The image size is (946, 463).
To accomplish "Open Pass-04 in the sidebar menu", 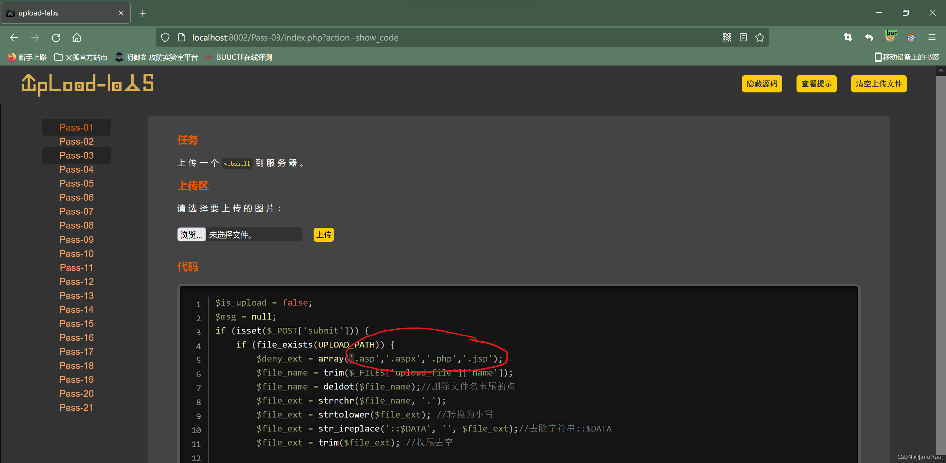I will [x=76, y=169].
